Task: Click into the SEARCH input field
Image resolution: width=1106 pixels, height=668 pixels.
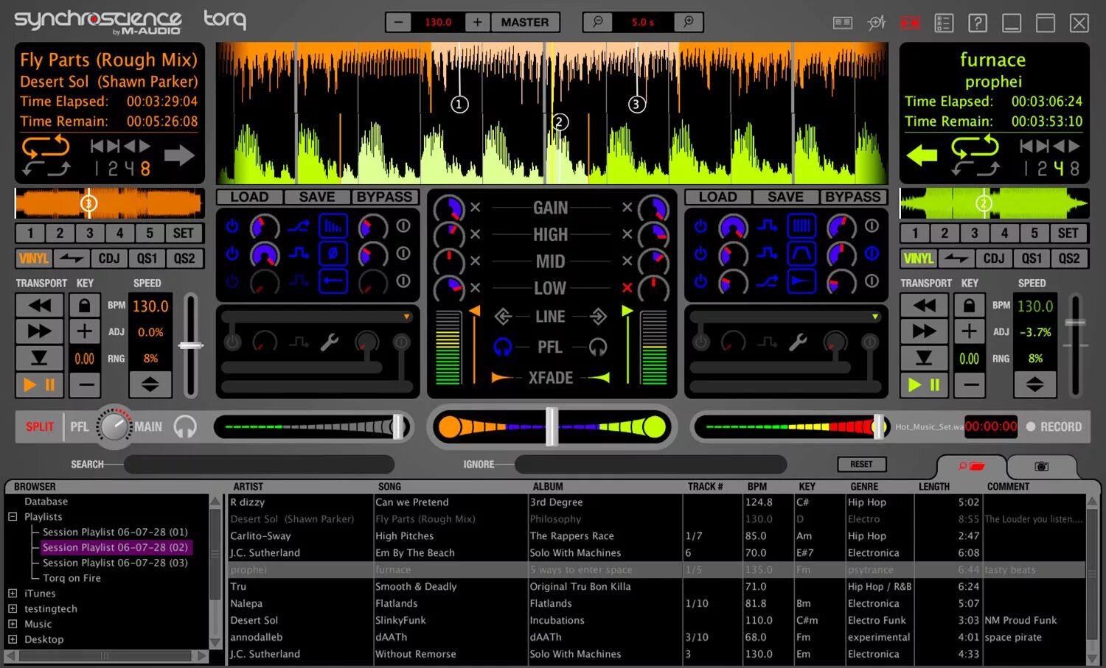Action: click(x=259, y=464)
